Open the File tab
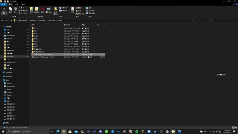Screen dimensions: 238x134 point(3,4)
